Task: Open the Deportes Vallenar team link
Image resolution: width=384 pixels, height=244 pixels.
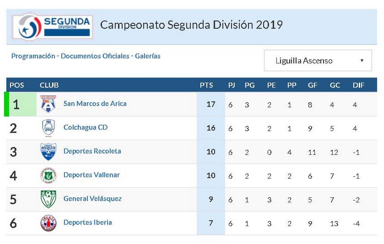Action: point(92,175)
